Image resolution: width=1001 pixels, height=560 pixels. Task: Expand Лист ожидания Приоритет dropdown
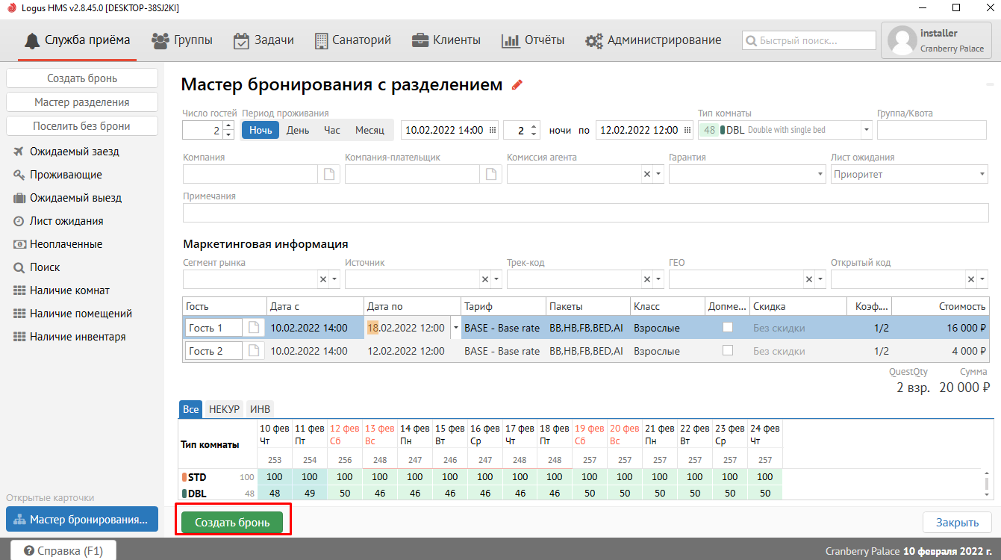click(x=982, y=174)
